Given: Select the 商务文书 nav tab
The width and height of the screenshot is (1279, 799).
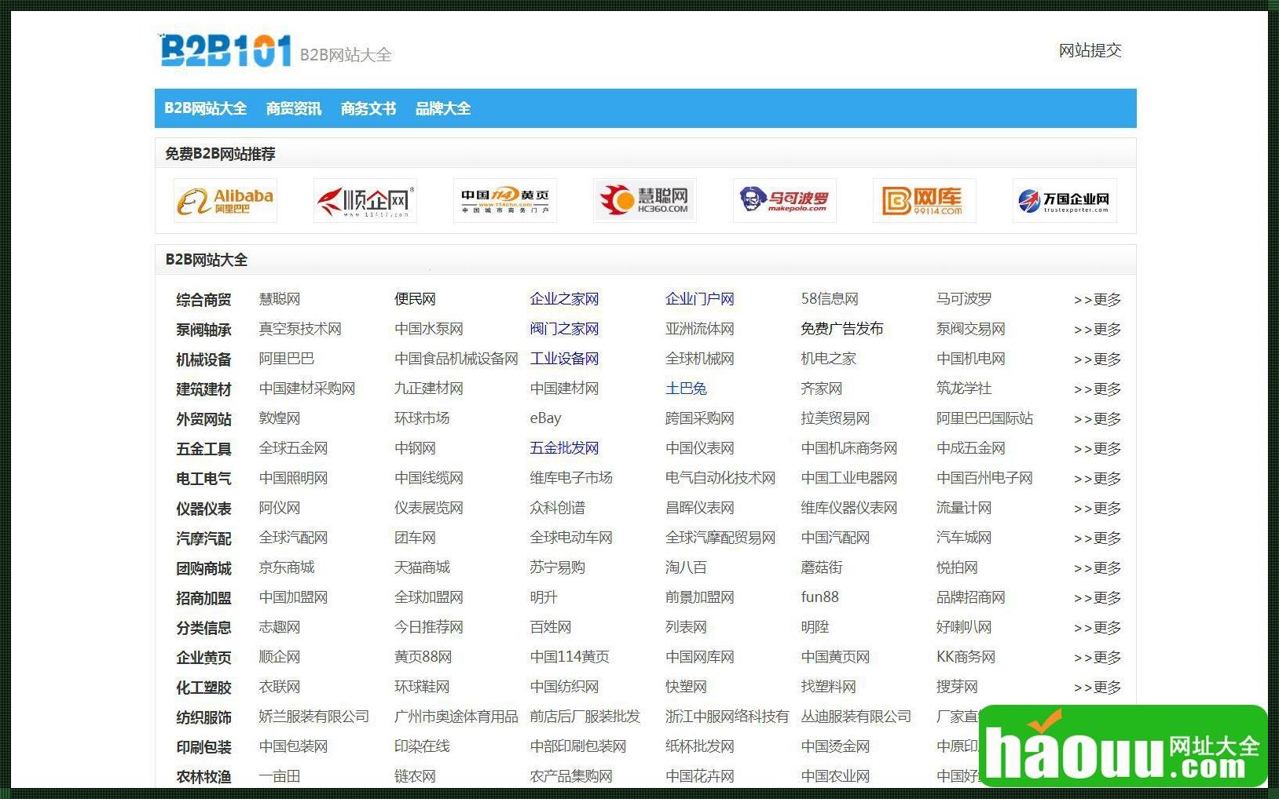Looking at the screenshot, I should (368, 108).
